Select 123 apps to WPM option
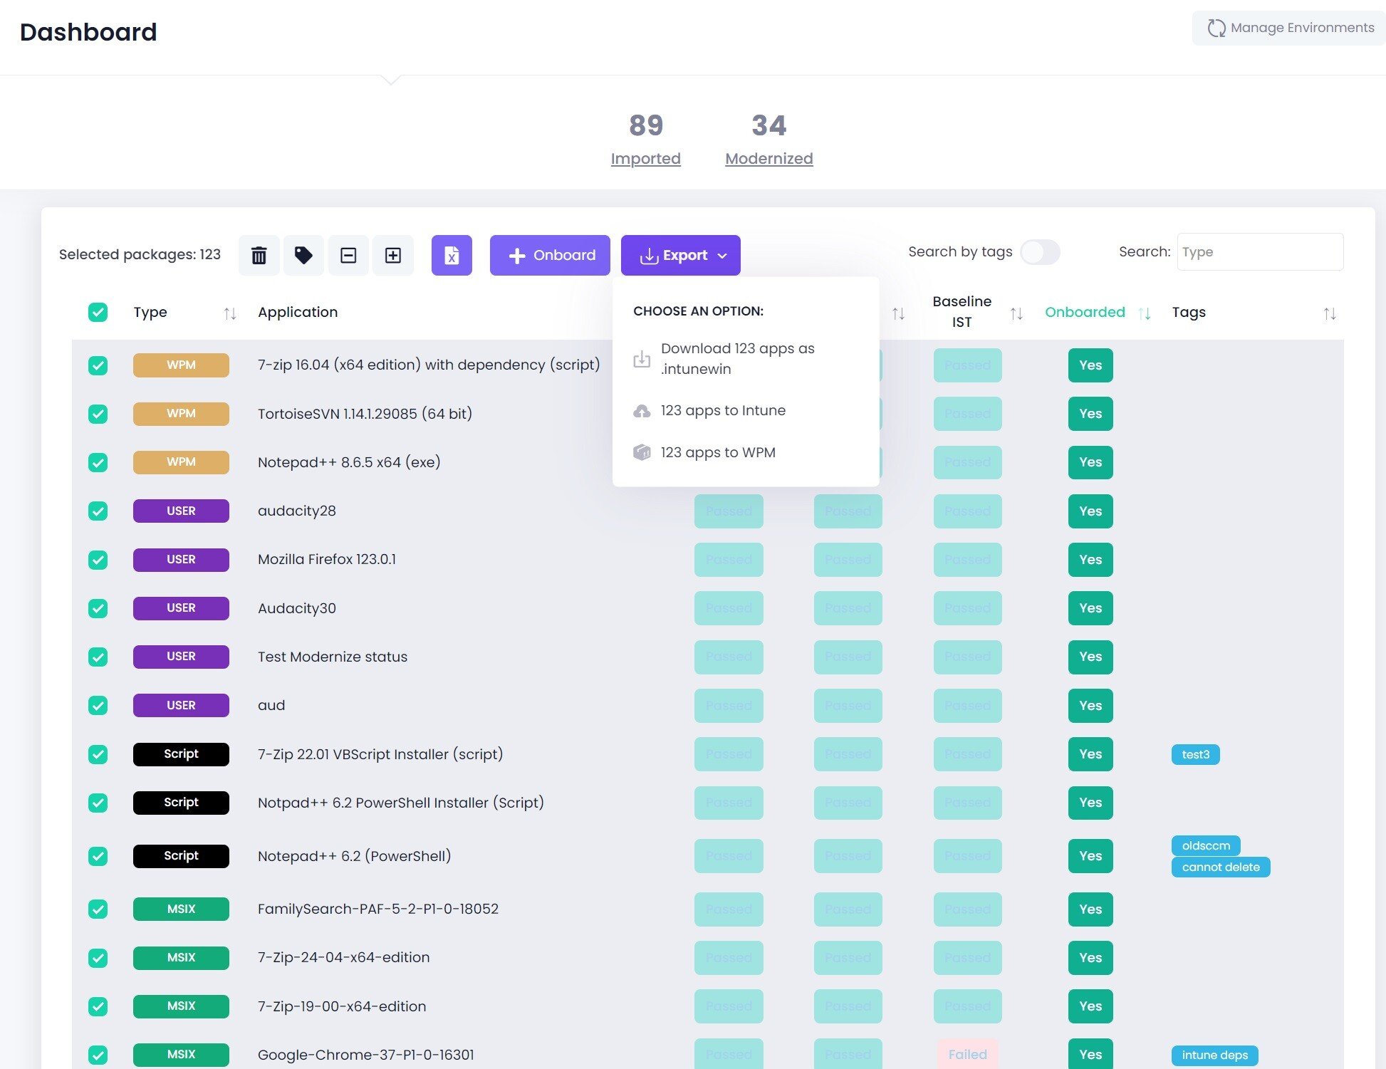Image resolution: width=1386 pixels, height=1069 pixels. 718,452
